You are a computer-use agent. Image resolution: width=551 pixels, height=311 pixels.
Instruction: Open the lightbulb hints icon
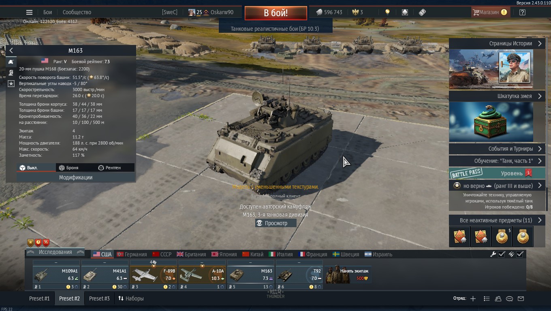point(387,12)
